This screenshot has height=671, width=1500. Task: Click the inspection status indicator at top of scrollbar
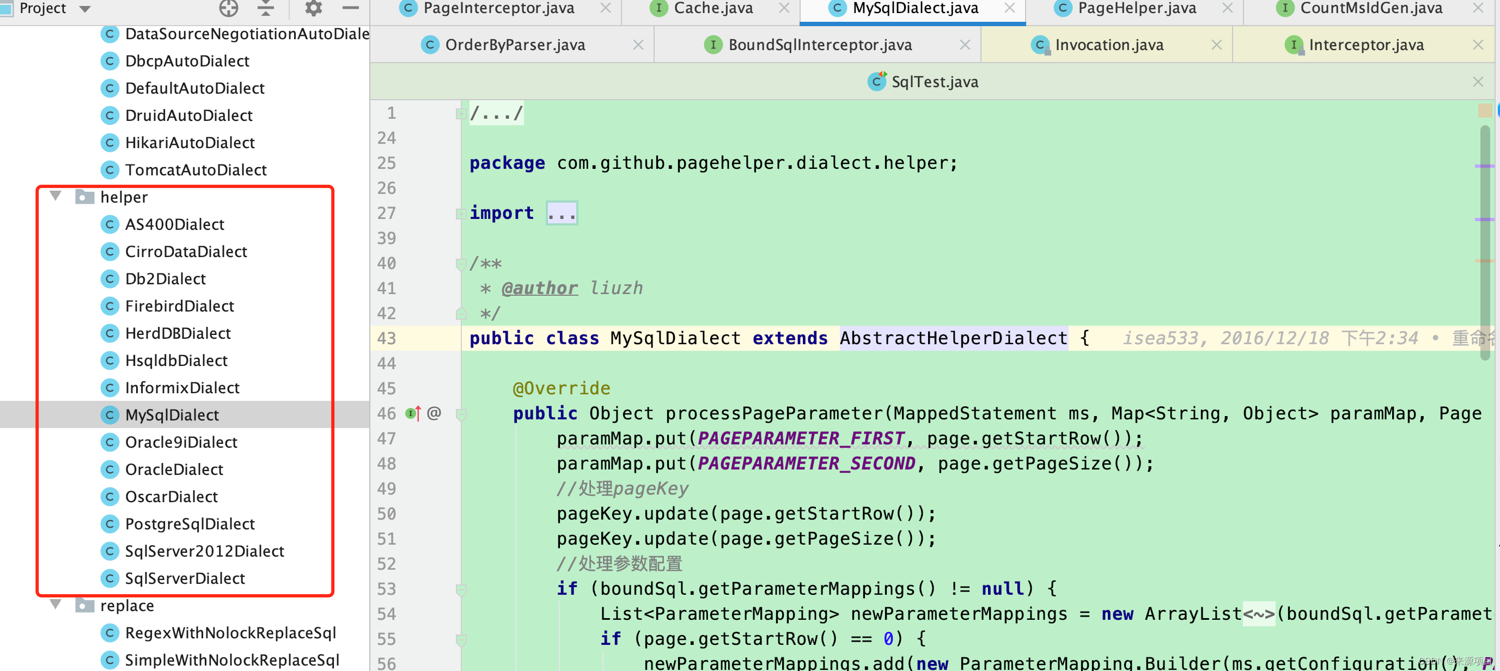pyautogui.click(x=1485, y=110)
